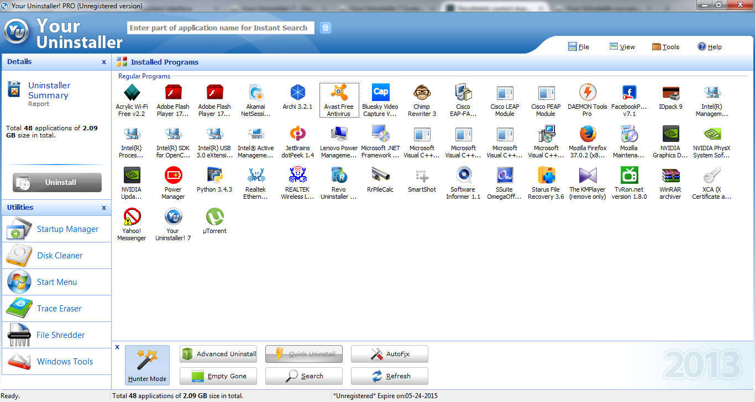Close the Utilities panel

[104, 208]
